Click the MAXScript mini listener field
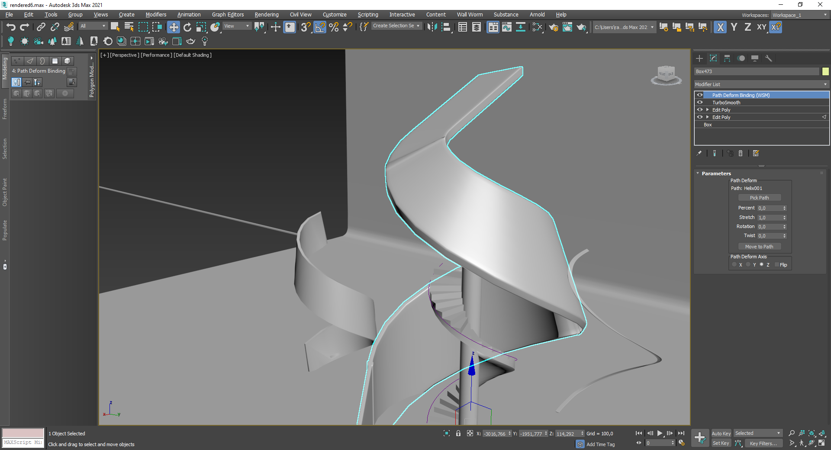 point(23,443)
